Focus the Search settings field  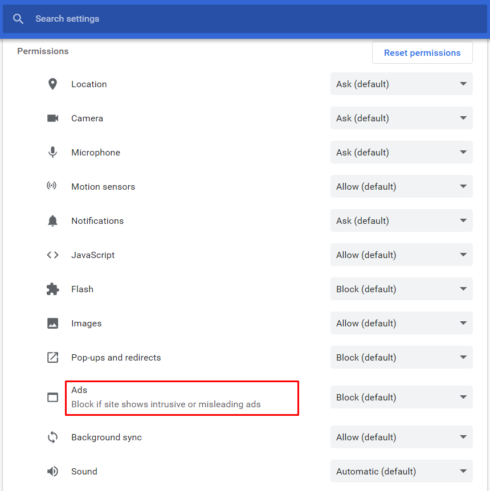tap(228, 19)
